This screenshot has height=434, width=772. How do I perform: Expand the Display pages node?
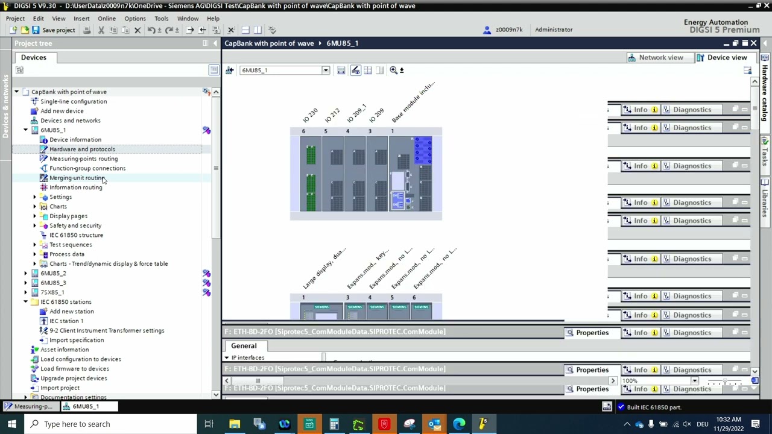pos(35,216)
